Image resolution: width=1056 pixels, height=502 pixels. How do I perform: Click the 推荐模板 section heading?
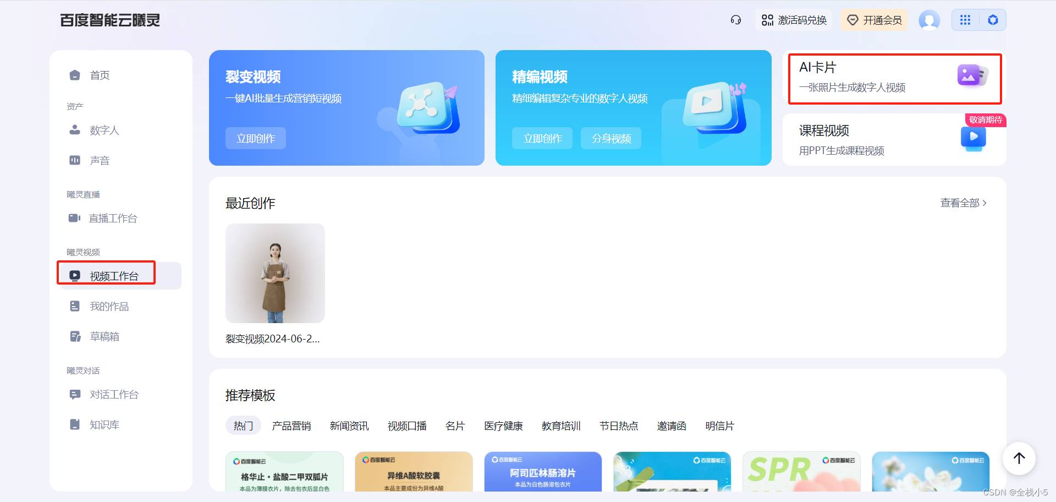click(x=250, y=395)
